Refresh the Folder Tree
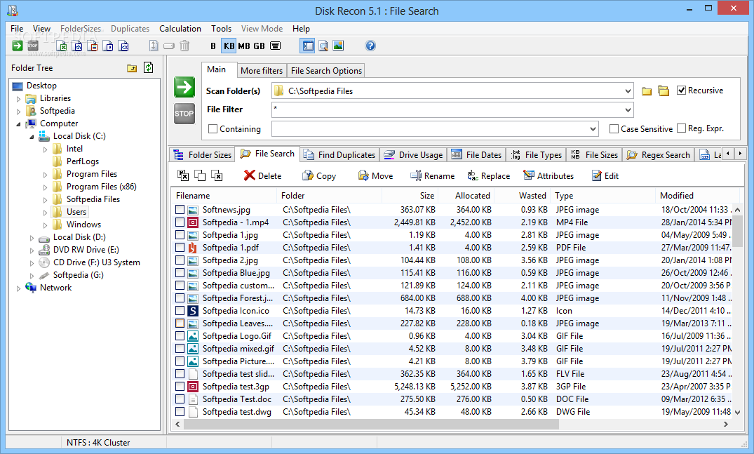Viewport: 754px width, 454px height. (x=148, y=68)
